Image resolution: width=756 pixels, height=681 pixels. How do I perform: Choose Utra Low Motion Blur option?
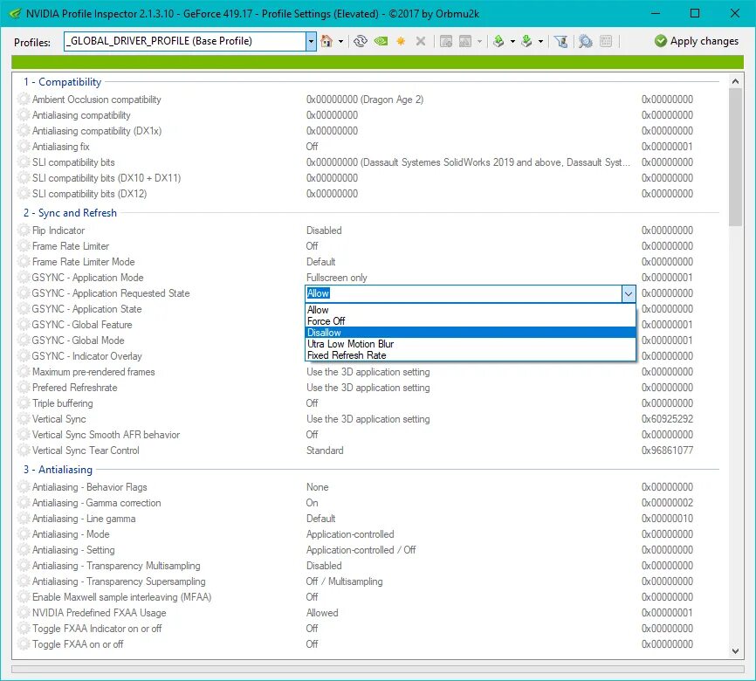[470, 344]
